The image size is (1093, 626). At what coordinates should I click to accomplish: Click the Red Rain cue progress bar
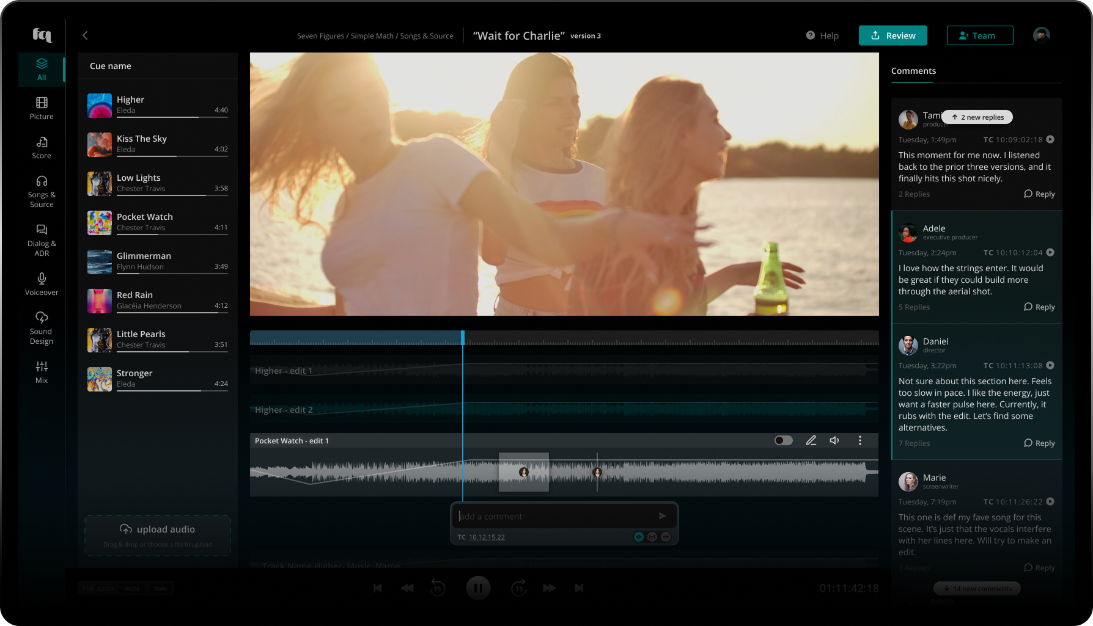pyautogui.click(x=172, y=313)
